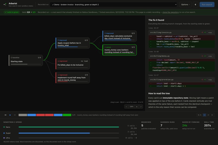Click the 9/9 score on the green card
Viewport: 218px width, 145px height.
(133, 47)
